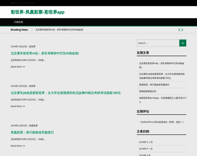The width and height of the screenshot is (197, 156).
Task: Open post 北京赛车pk拾皇家彩世界 女大学生 article
Action: click(66, 93)
